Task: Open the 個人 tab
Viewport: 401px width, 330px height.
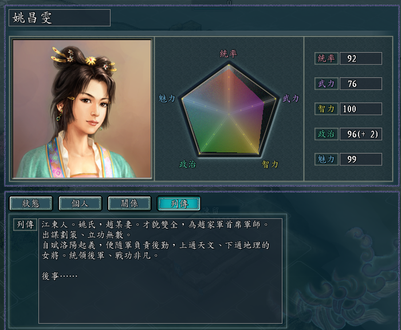Action: (80, 203)
